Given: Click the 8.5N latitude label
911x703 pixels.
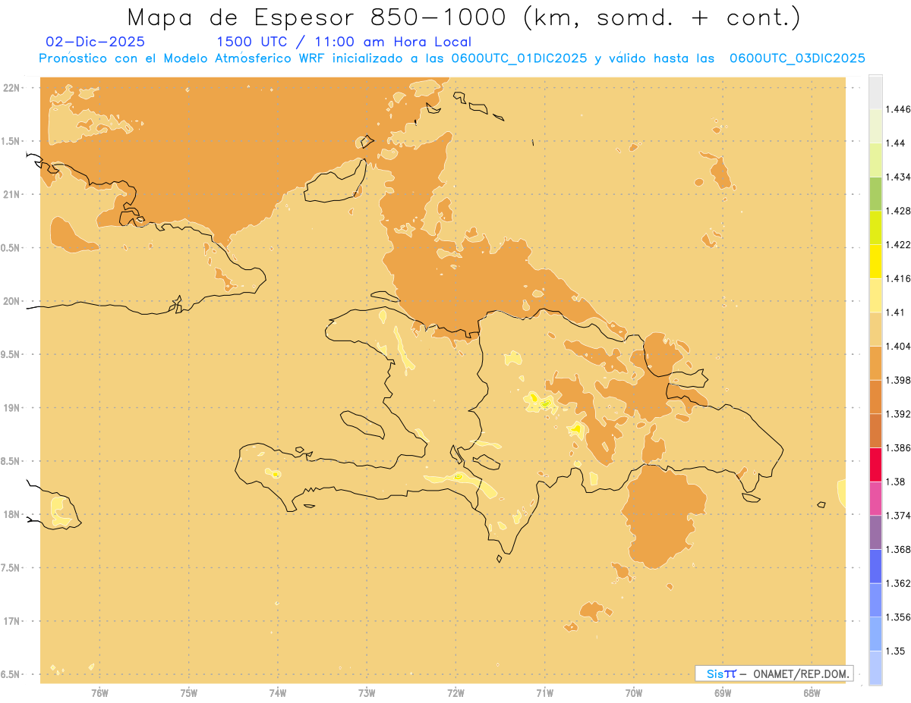Looking at the screenshot, I should pos(11,461).
